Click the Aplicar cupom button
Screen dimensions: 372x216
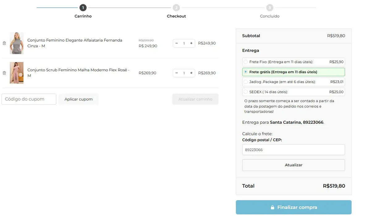[x=78, y=99]
